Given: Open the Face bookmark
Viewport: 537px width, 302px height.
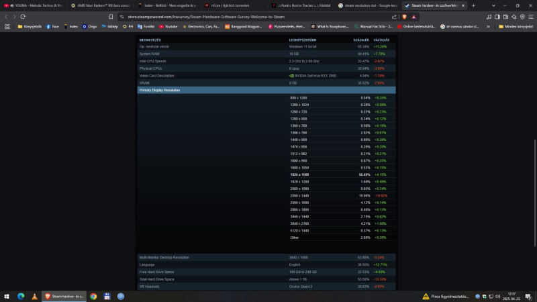Looking at the screenshot, I should [52, 26].
